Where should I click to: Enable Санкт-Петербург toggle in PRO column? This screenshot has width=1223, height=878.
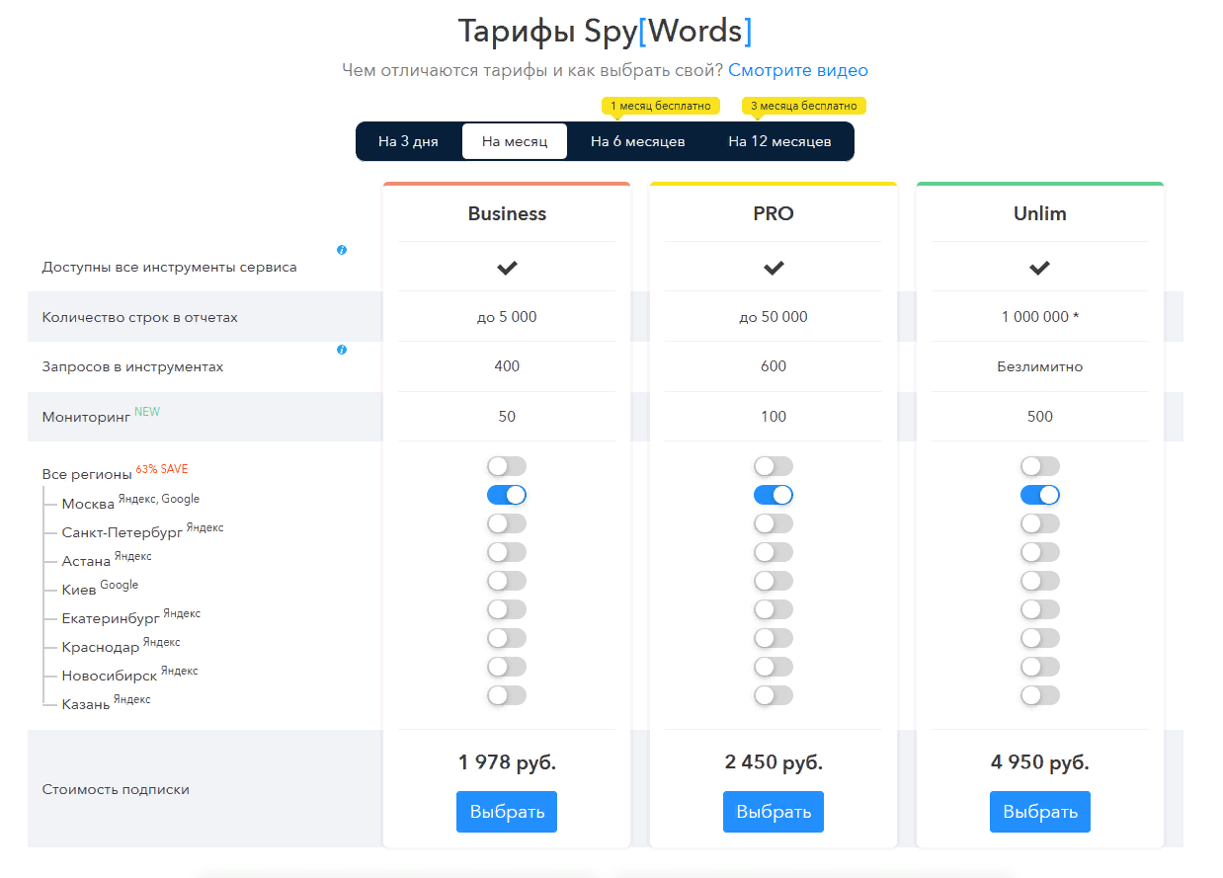[774, 523]
